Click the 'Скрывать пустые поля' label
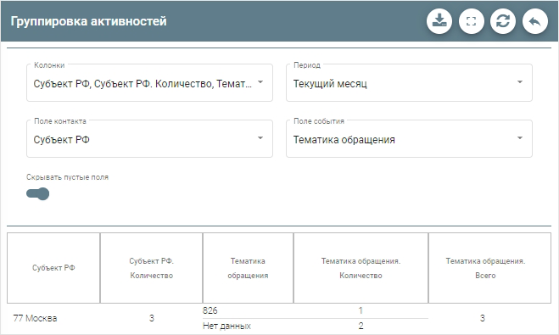Viewport: 559px width, 335px height. tap(67, 177)
